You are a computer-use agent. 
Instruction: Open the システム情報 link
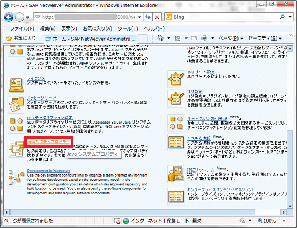199,138
